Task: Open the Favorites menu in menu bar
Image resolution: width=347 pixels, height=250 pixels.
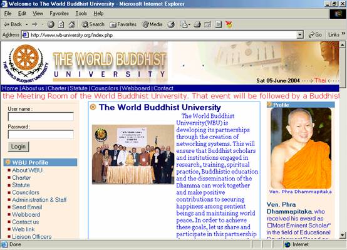Action: pyautogui.click(x=59, y=14)
